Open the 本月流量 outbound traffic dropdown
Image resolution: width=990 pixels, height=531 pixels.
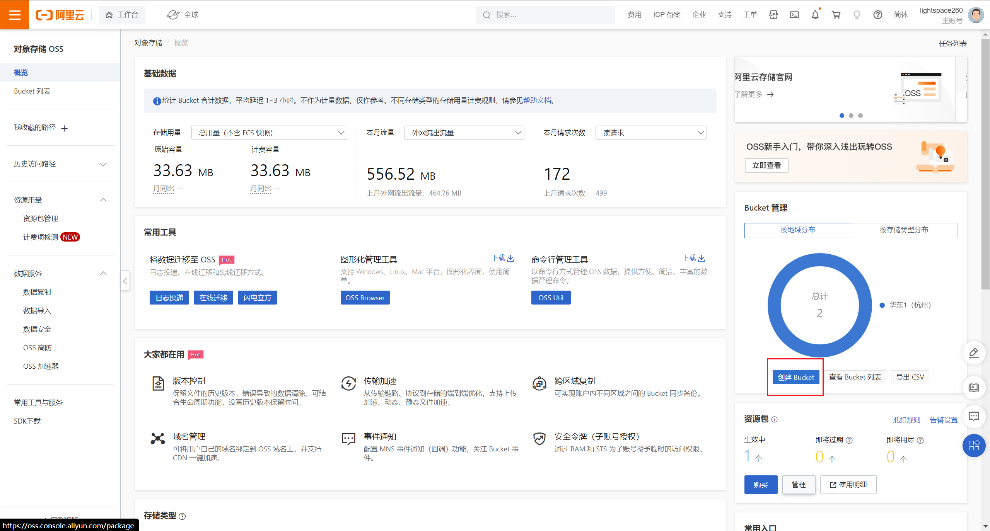464,133
